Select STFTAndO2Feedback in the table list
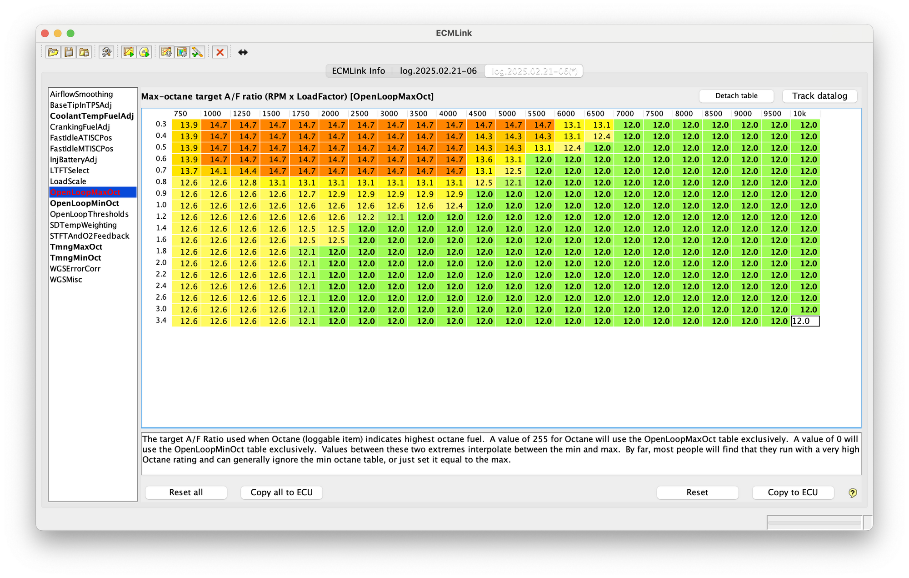Viewport: 909px width, 578px height. [x=93, y=236]
